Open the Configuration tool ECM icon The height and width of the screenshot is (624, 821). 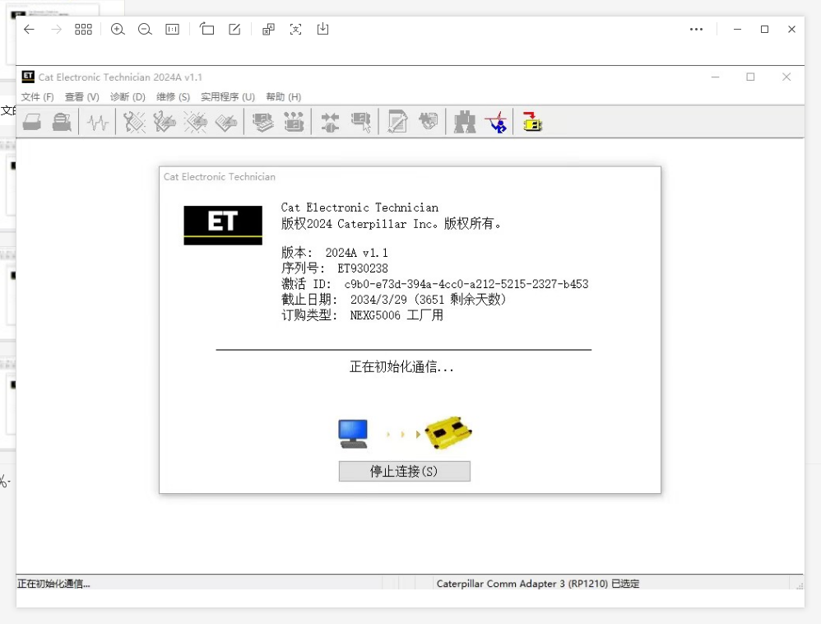(x=294, y=122)
